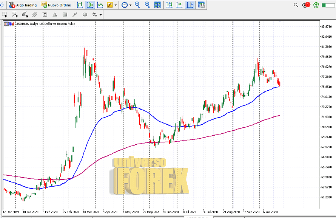
Task: Choose the ellipse drawing tool
Action: coord(85,15)
